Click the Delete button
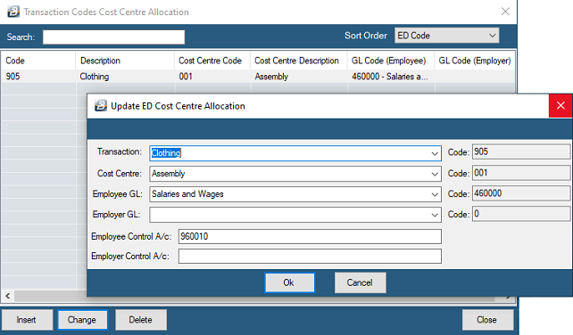Image resolution: width=573 pixels, height=335 pixels. pyautogui.click(x=141, y=320)
